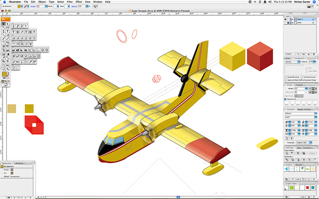Click create new layer icon in Layers panel
The image size is (319, 199).
[x=308, y=54]
